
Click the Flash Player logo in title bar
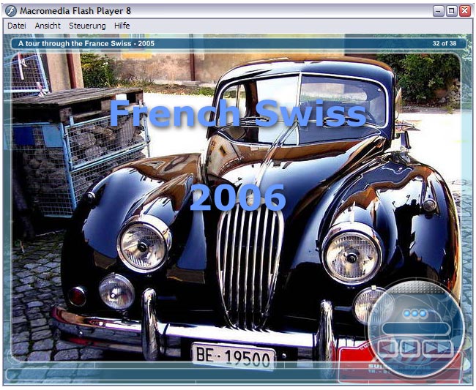pyautogui.click(x=11, y=11)
